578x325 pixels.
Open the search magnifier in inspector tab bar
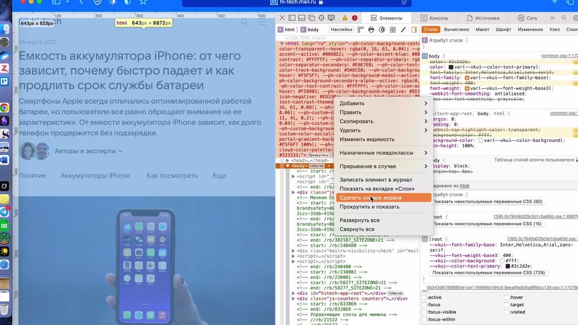tap(564, 18)
